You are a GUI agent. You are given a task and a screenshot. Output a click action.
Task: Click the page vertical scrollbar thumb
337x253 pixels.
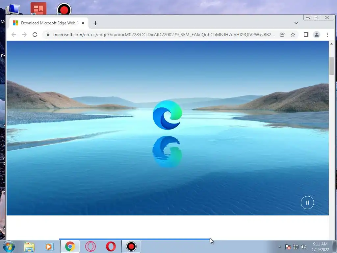tap(331, 66)
